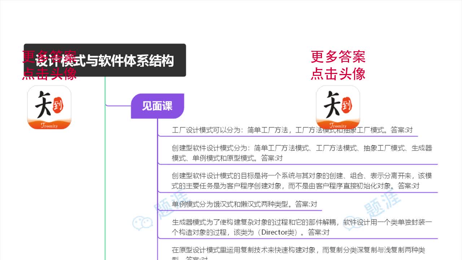Image resolution: width=462 pixels, height=260 pixels.
Task: Click the left Treenity avatar icon
Action: pos(49,107)
